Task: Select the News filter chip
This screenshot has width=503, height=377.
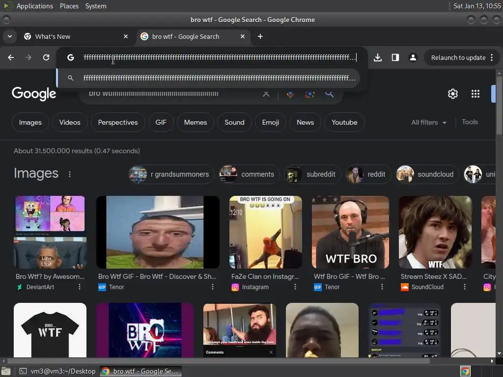Action: point(305,122)
